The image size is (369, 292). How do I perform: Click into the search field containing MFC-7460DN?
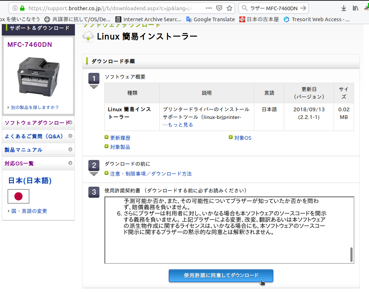(x=274, y=8)
